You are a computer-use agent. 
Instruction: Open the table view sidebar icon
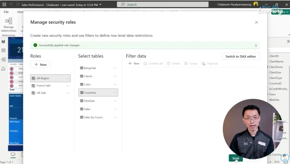(x=3, y=50)
